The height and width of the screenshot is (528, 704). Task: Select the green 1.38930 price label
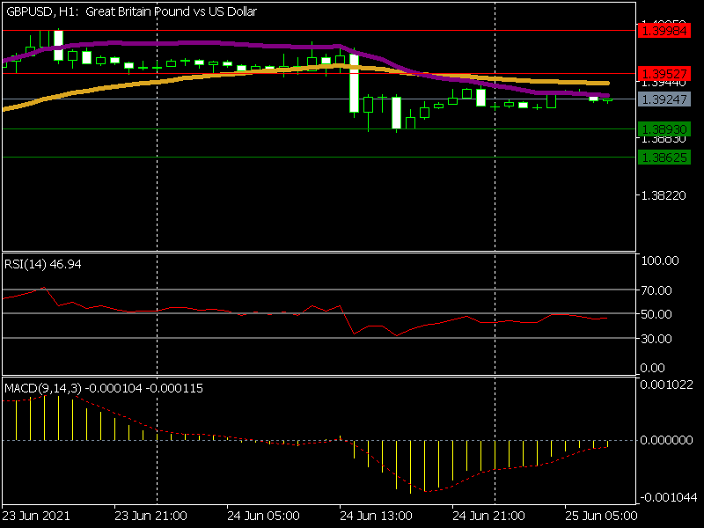[x=664, y=129]
